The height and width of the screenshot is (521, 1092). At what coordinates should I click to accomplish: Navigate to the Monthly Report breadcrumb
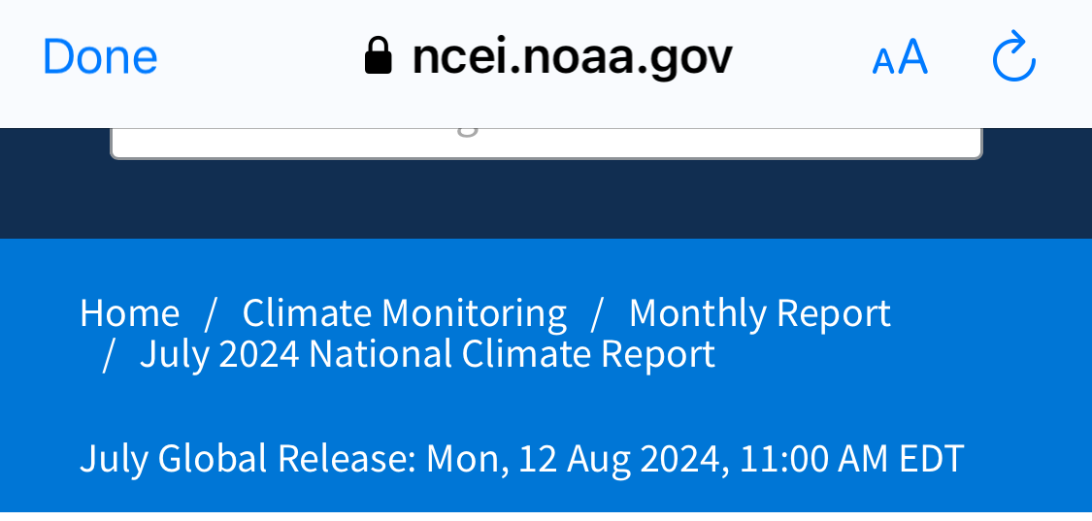760,312
